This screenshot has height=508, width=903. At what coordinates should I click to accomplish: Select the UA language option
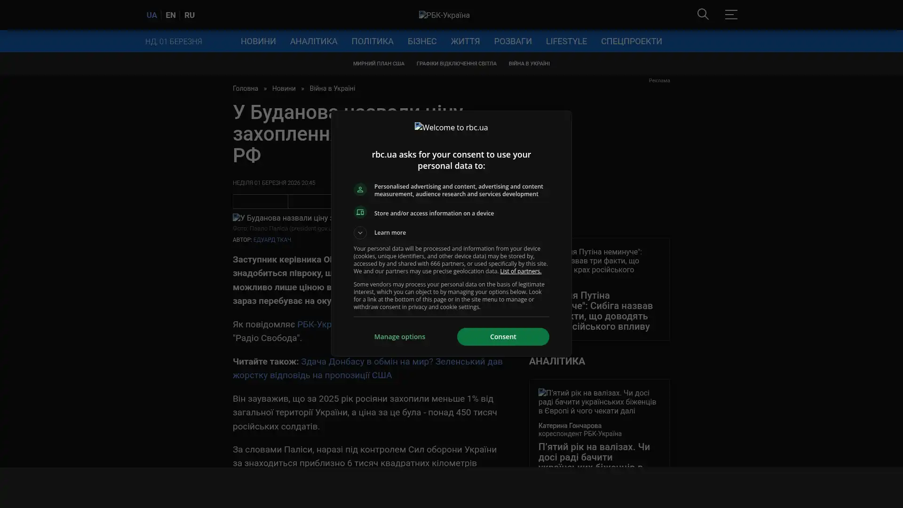151,15
